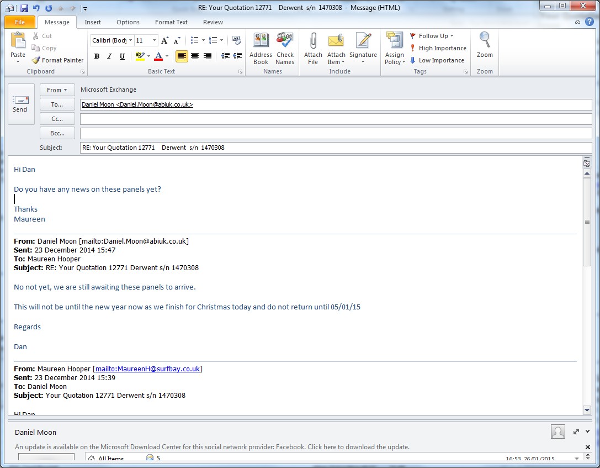The width and height of the screenshot is (600, 468).
Task: Open the font size dropdown
Action: [x=155, y=40]
